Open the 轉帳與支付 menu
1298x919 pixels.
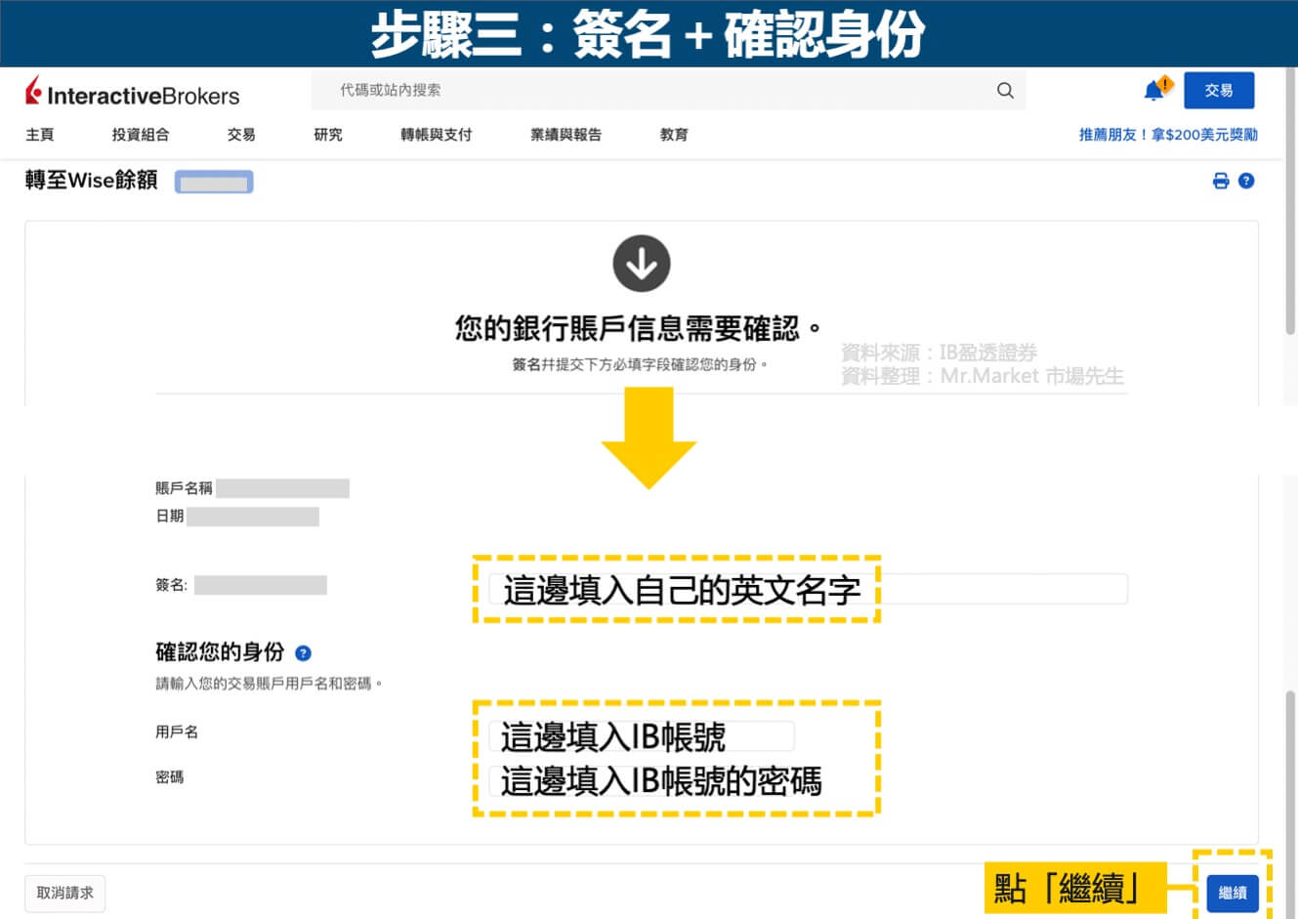click(x=437, y=135)
